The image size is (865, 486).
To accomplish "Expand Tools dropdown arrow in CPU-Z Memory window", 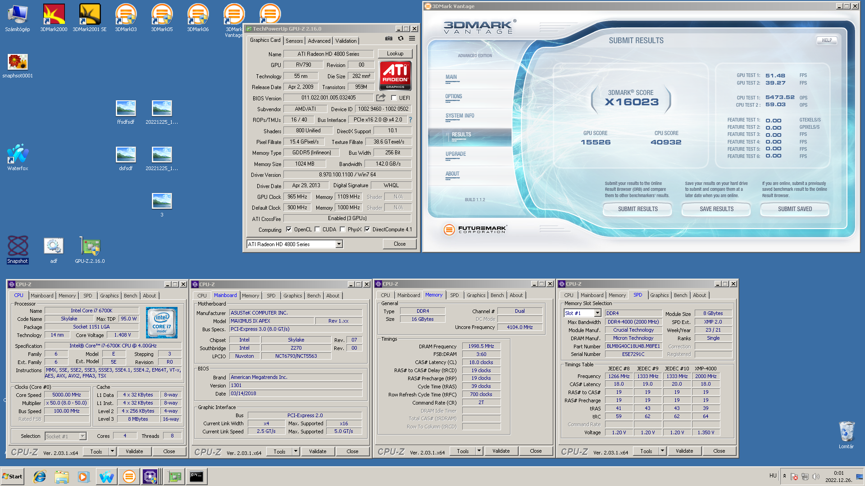I will click(x=479, y=450).
